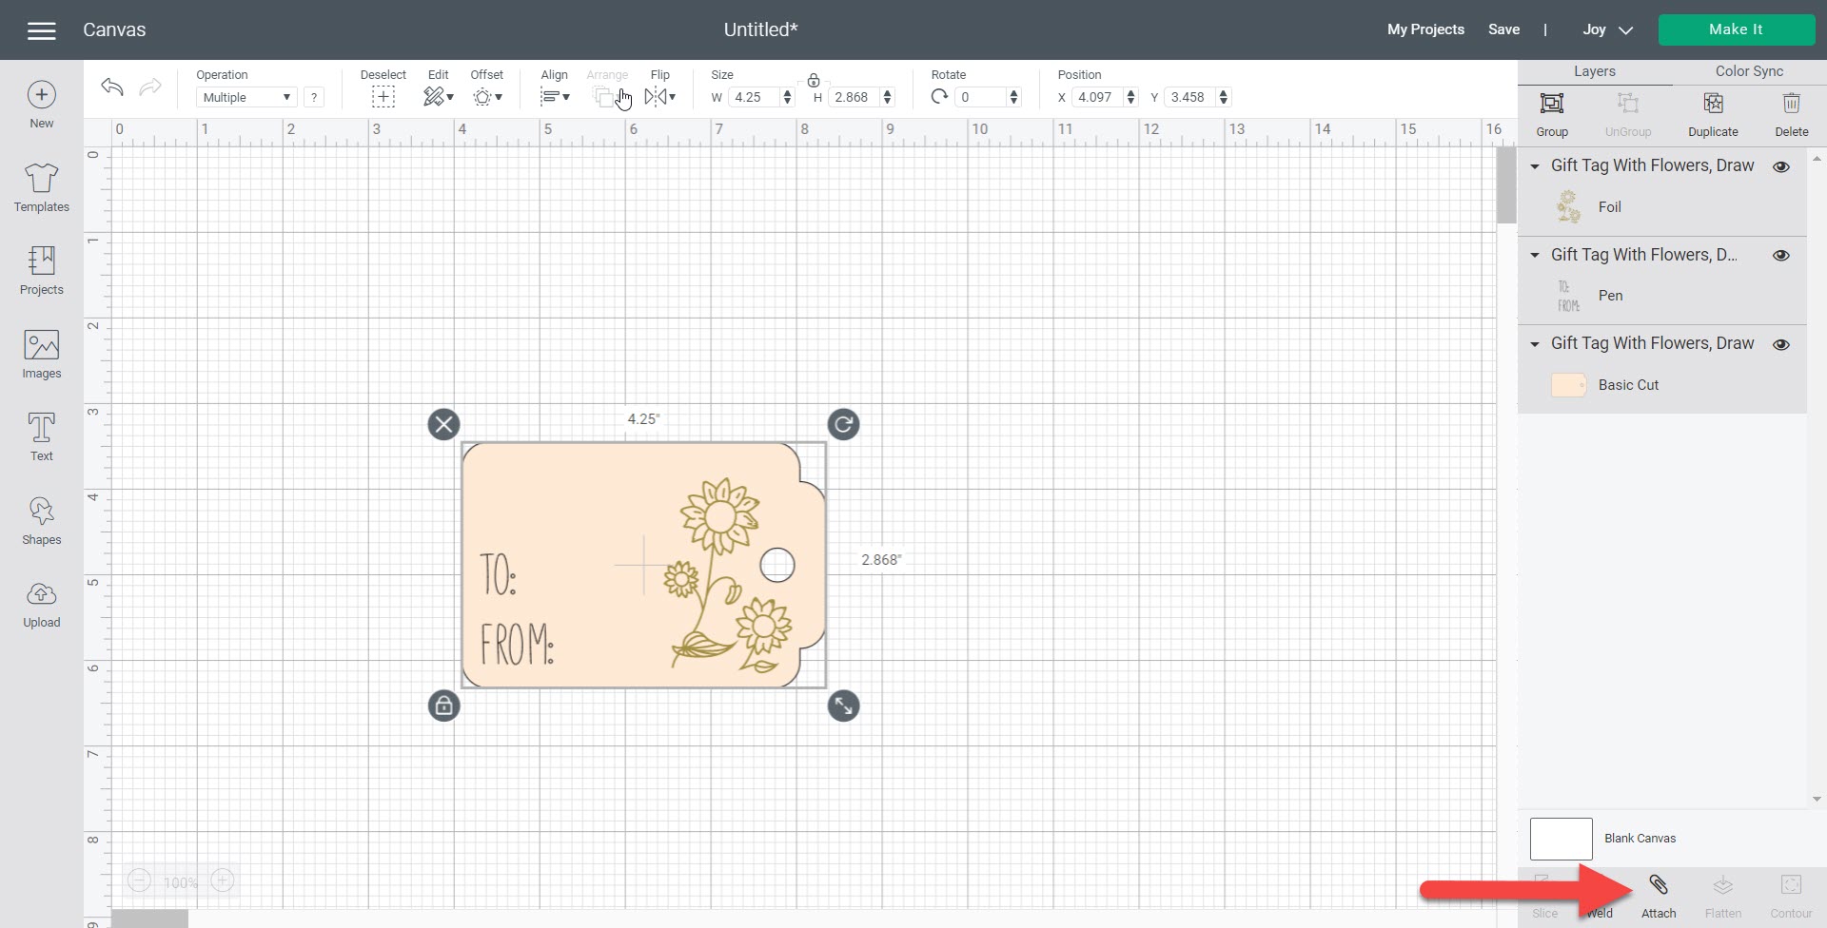Image resolution: width=1827 pixels, height=928 pixels.
Task: Switch to the Color Sync tab
Action: tap(1749, 71)
